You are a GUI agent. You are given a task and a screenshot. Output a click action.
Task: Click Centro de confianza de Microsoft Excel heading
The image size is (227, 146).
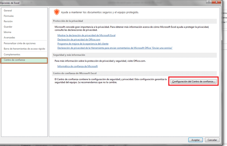pos(75,73)
